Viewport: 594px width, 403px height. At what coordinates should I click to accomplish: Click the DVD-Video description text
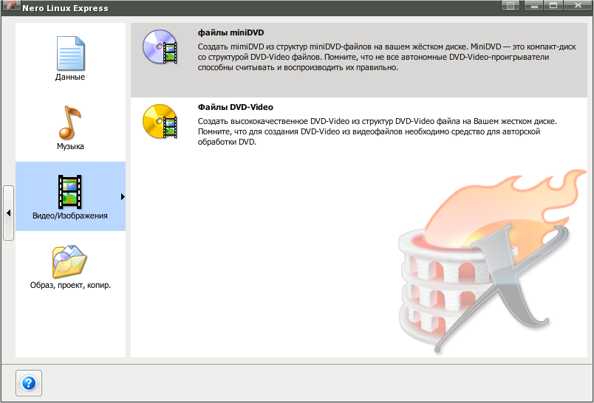[378, 131]
